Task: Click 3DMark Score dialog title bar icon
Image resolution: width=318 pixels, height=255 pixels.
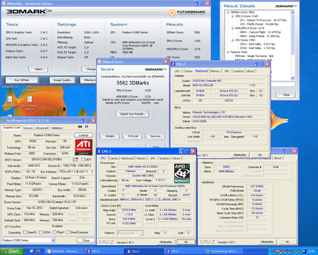Action: [99, 62]
